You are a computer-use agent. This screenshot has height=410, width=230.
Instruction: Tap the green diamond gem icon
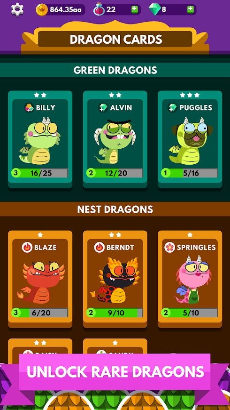[154, 10]
